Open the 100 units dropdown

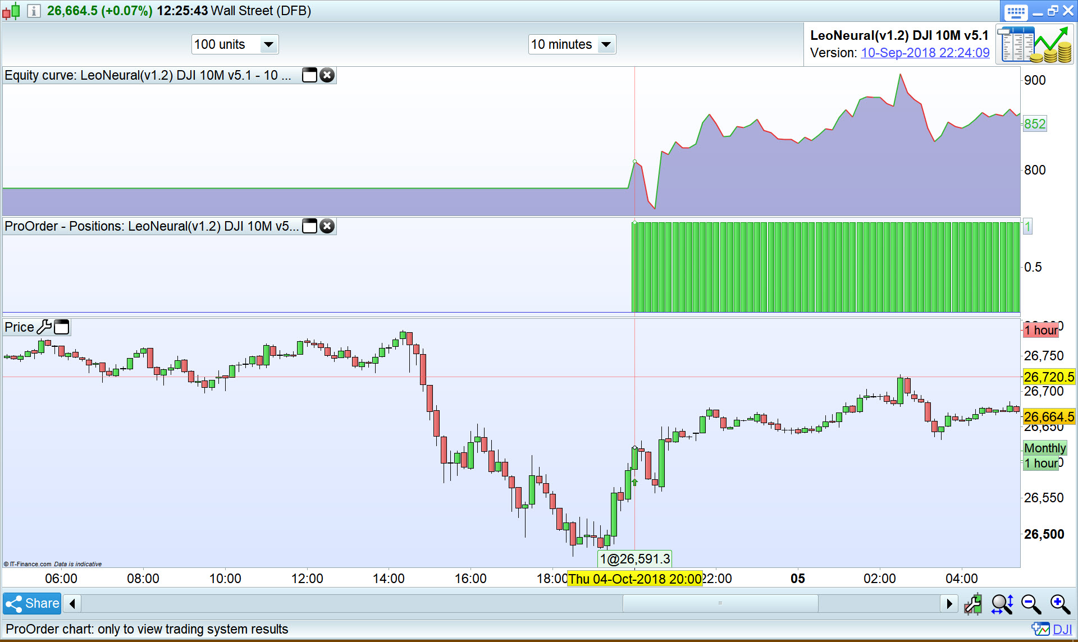pos(268,44)
